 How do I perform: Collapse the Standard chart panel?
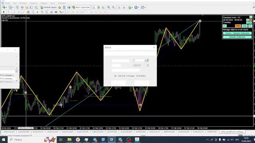click(251, 17)
